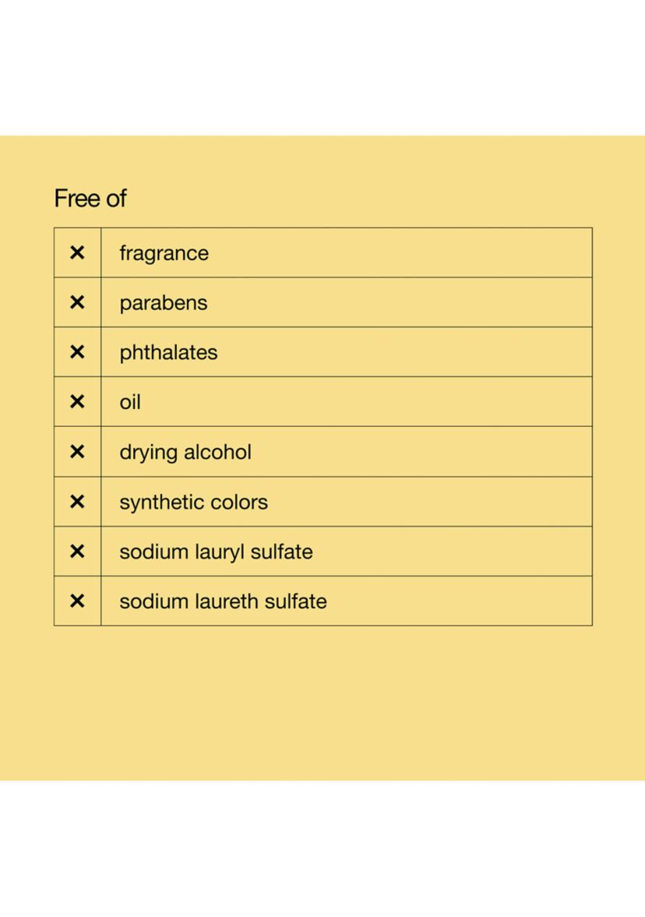This screenshot has height=917, width=645.
Task: Click the X icon beside synthetic colors
Action: 77,502
